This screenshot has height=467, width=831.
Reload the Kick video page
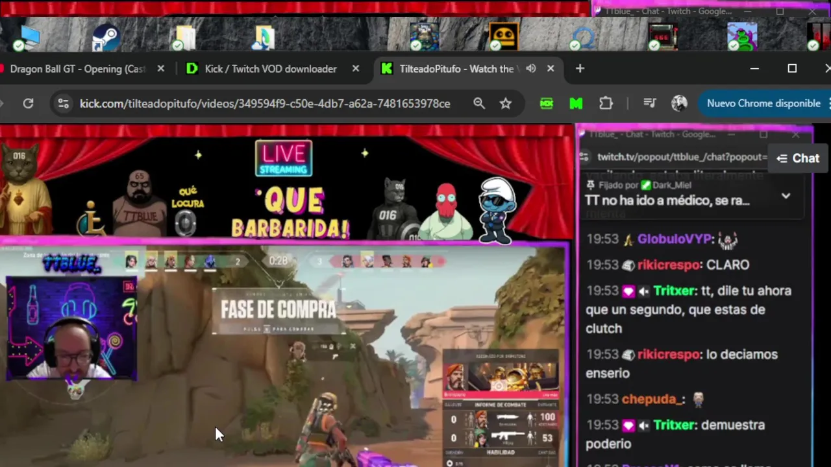tap(28, 104)
